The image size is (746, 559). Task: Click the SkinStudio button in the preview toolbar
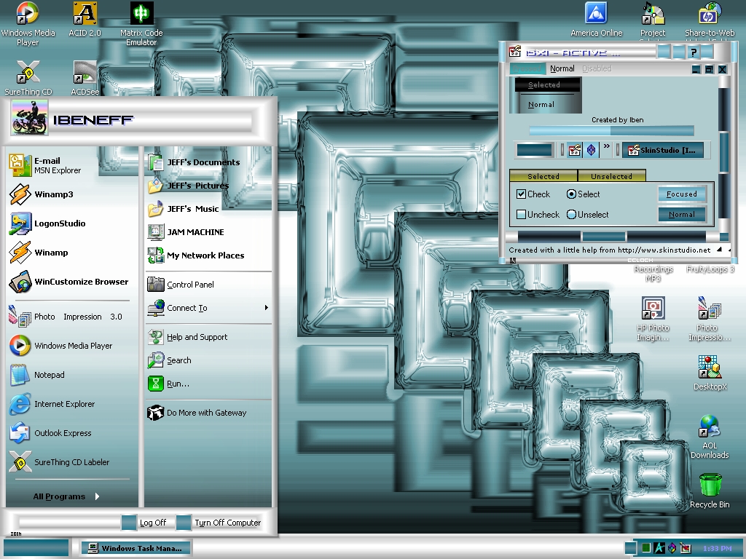(x=661, y=150)
